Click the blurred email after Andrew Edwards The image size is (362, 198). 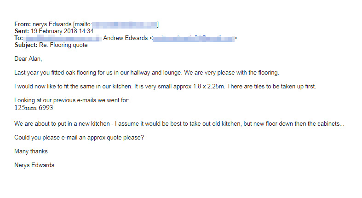(x=193, y=38)
